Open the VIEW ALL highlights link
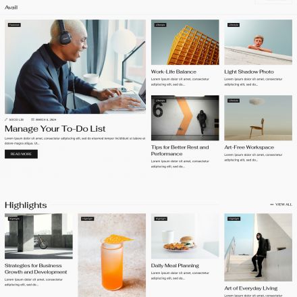This screenshot has height=297, width=297. point(281,205)
